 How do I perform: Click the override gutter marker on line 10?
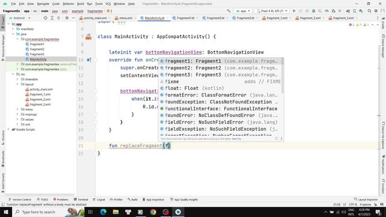89,60
